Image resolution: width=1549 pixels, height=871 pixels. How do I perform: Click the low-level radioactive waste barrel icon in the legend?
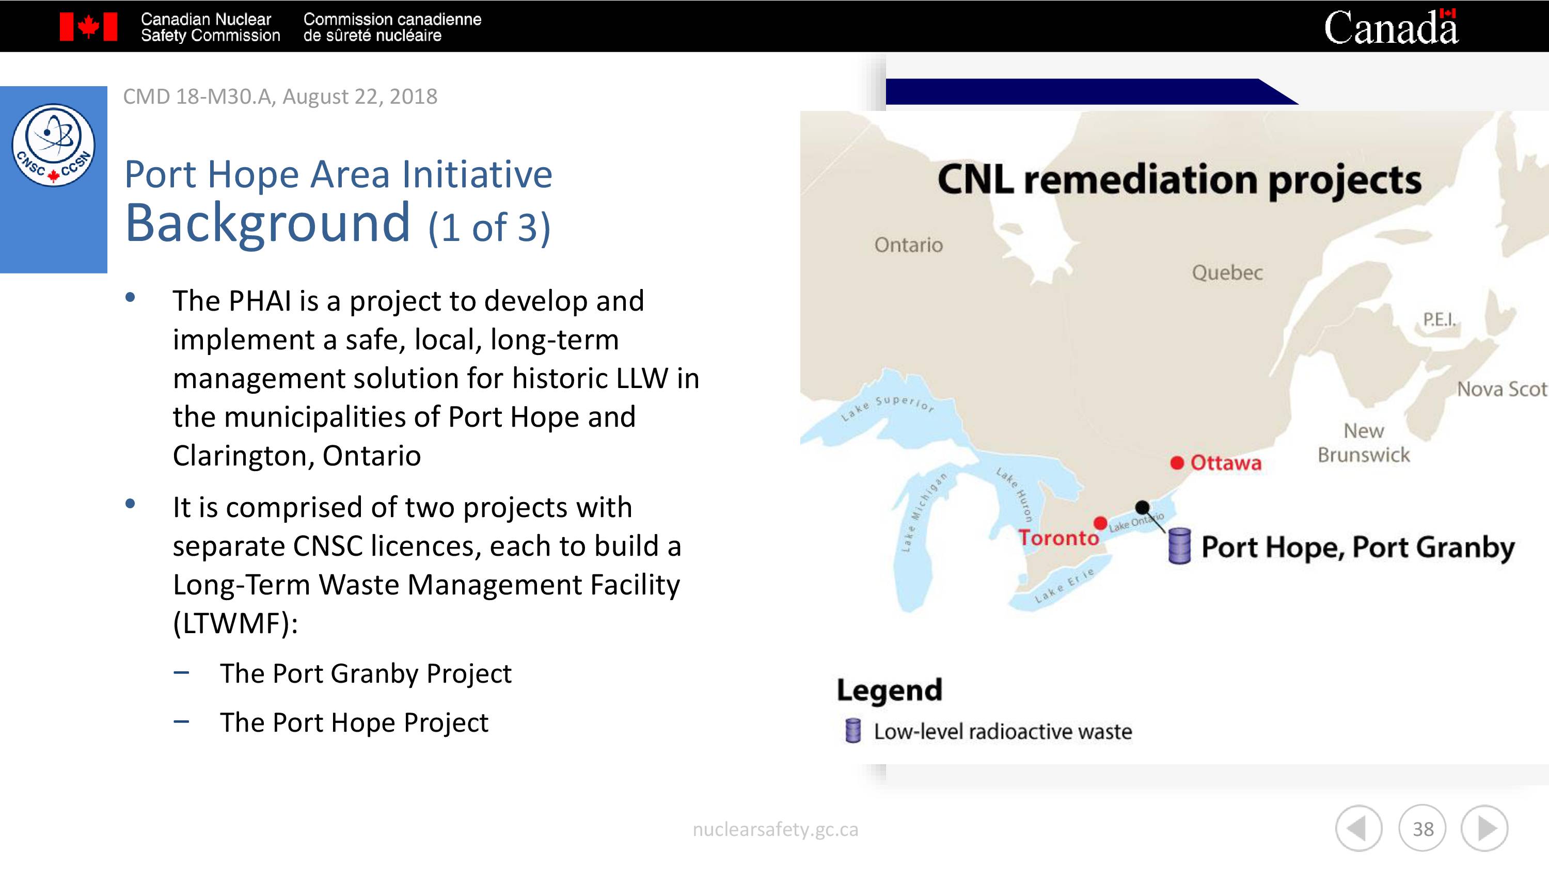pyautogui.click(x=852, y=730)
